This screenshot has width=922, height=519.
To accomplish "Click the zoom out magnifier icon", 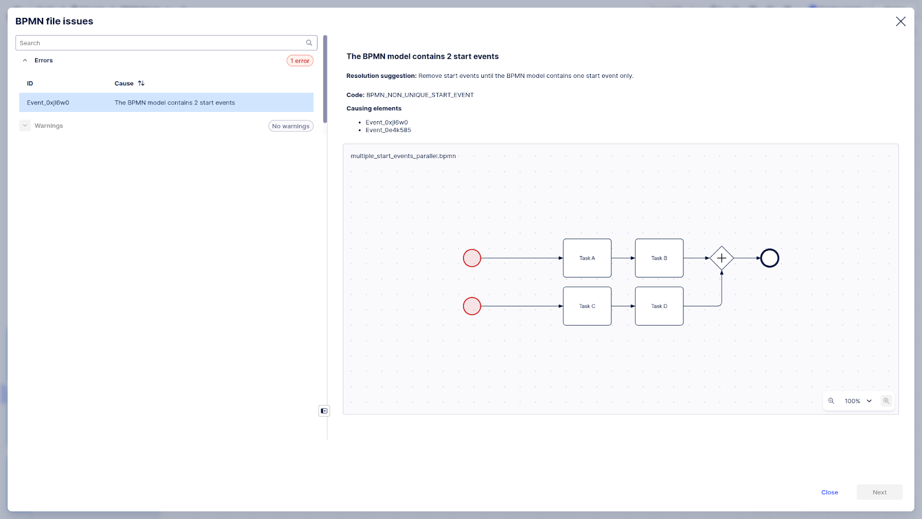I will 831,401.
